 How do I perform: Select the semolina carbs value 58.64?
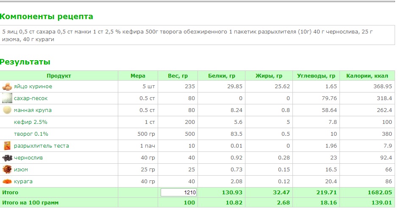[329, 110]
